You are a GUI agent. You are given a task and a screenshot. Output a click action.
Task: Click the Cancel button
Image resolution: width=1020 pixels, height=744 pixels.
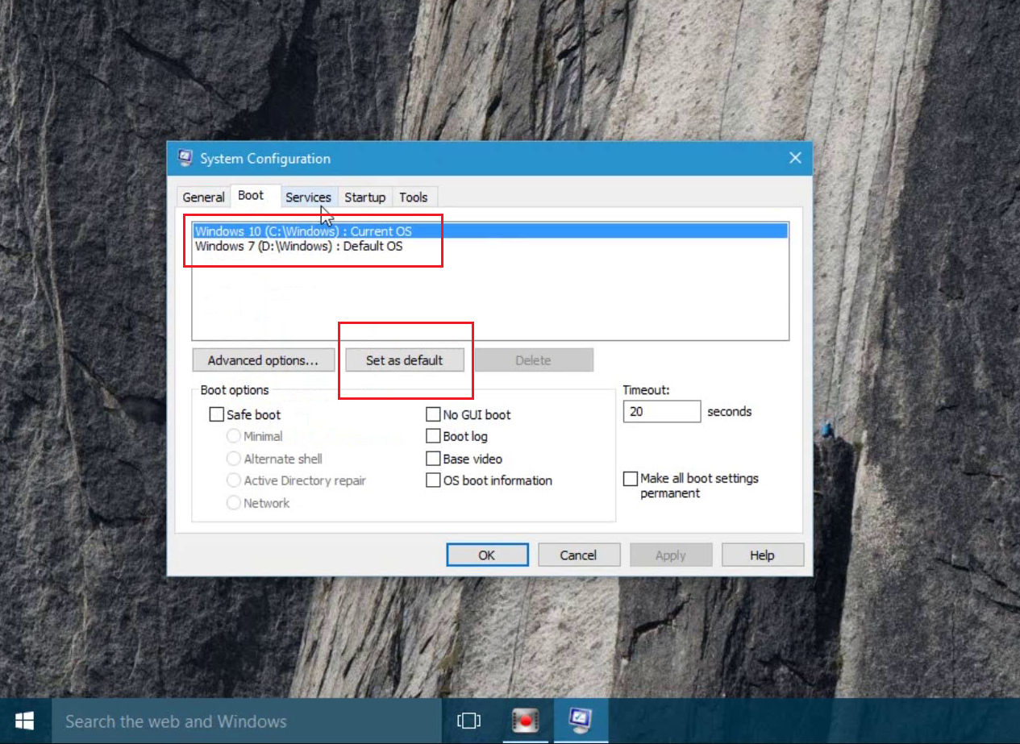coord(578,555)
